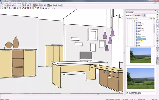Open the Active Filter 'Not Filtered' dropdown
This screenshot has height=100, width=159.
138,15
